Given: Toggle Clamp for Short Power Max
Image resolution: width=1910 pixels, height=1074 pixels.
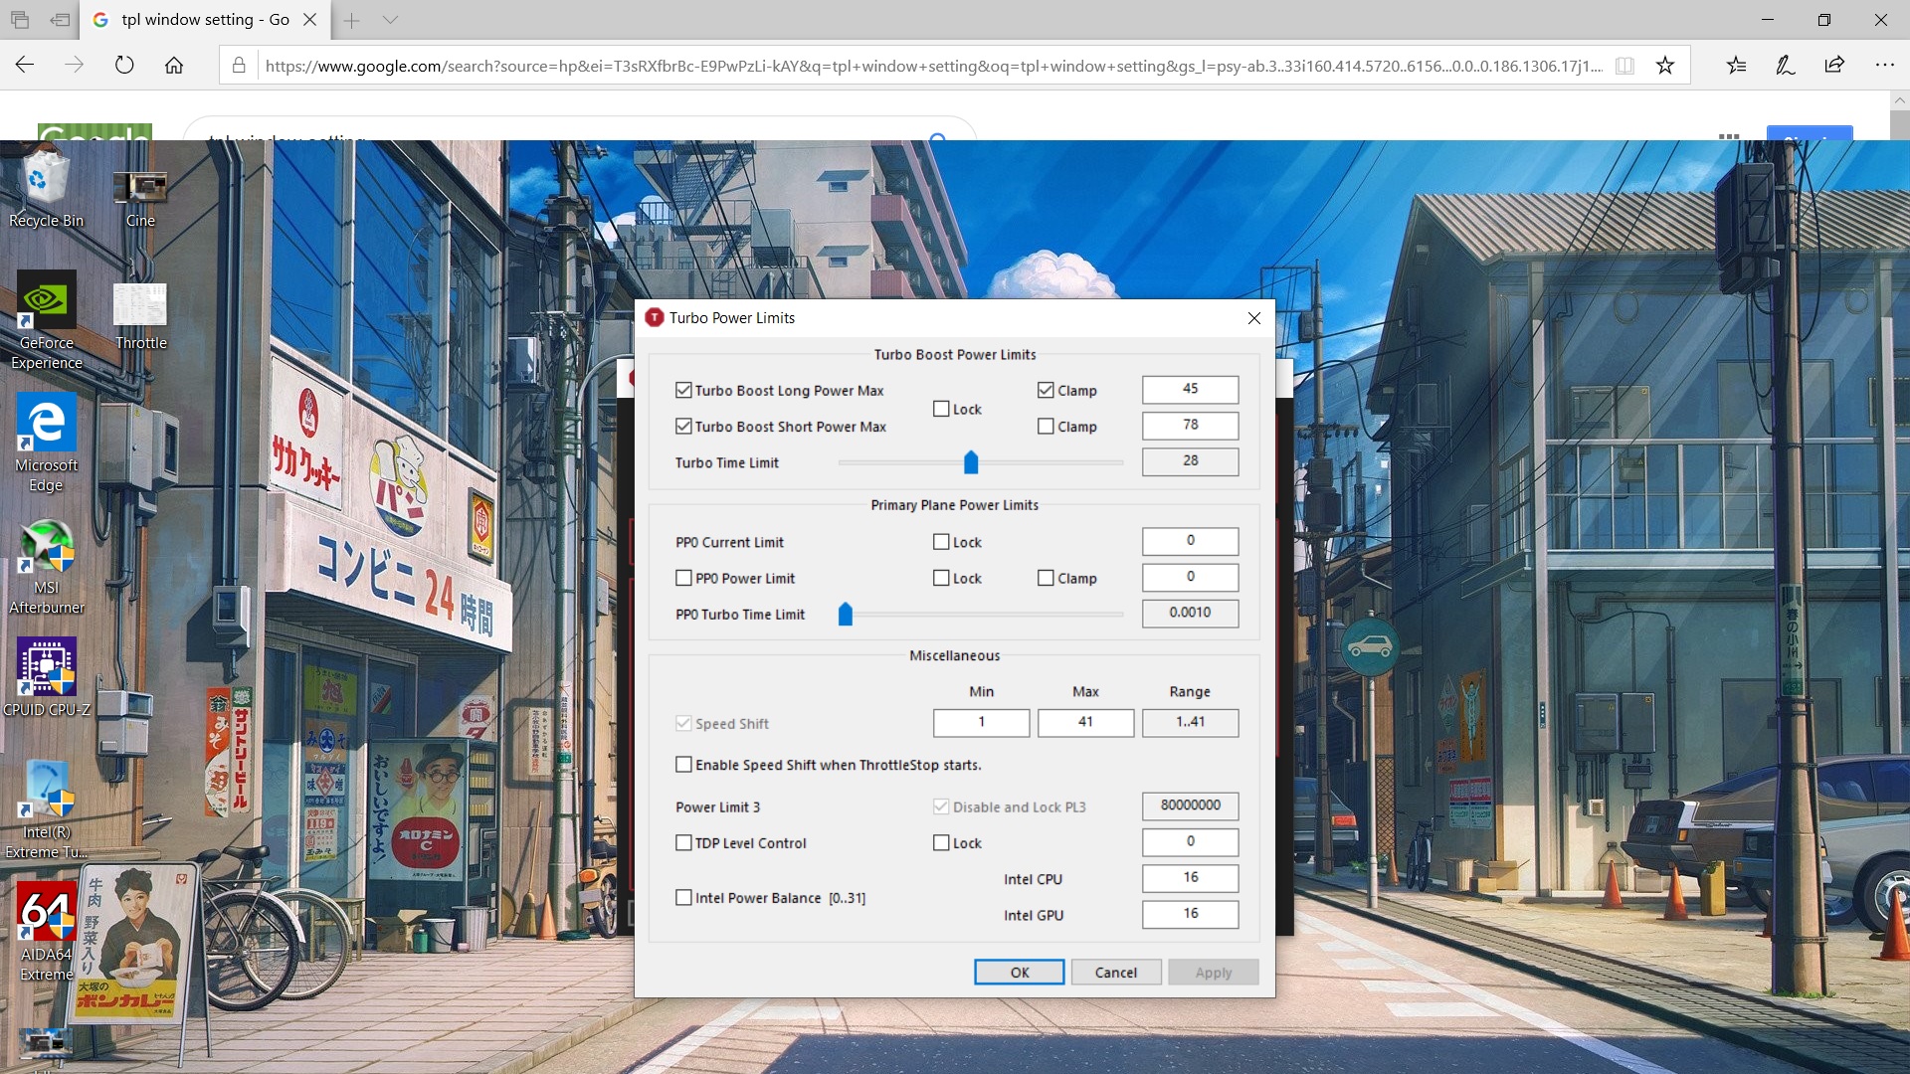Looking at the screenshot, I should tap(1046, 426).
